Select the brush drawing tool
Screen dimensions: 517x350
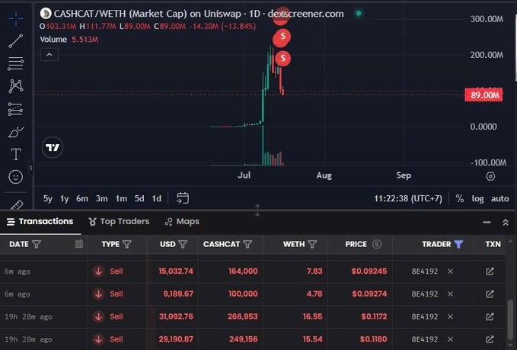(x=16, y=132)
